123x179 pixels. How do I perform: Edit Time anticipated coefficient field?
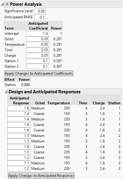point(38,50)
